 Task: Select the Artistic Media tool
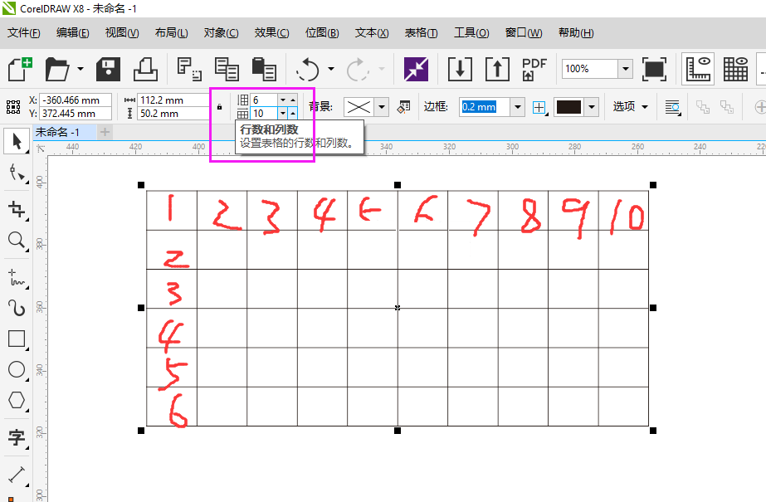click(x=17, y=308)
